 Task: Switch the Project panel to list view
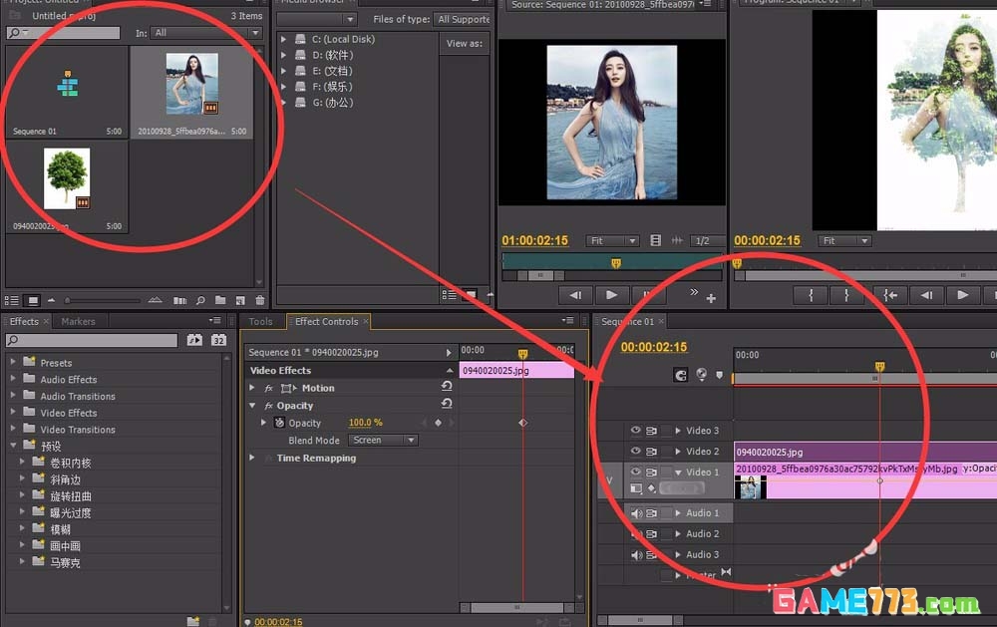[x=12, y=300]
